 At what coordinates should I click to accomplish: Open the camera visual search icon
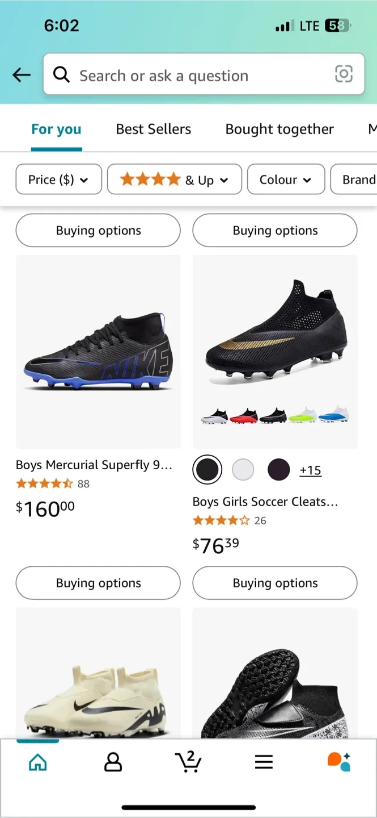coord(344,74)
